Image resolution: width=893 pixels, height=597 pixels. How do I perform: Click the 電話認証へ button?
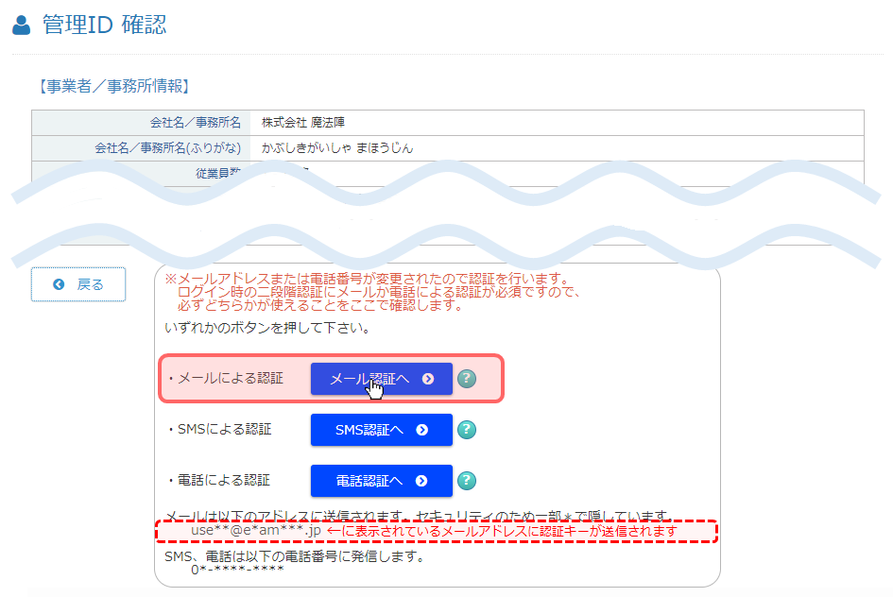coord(381,481)
